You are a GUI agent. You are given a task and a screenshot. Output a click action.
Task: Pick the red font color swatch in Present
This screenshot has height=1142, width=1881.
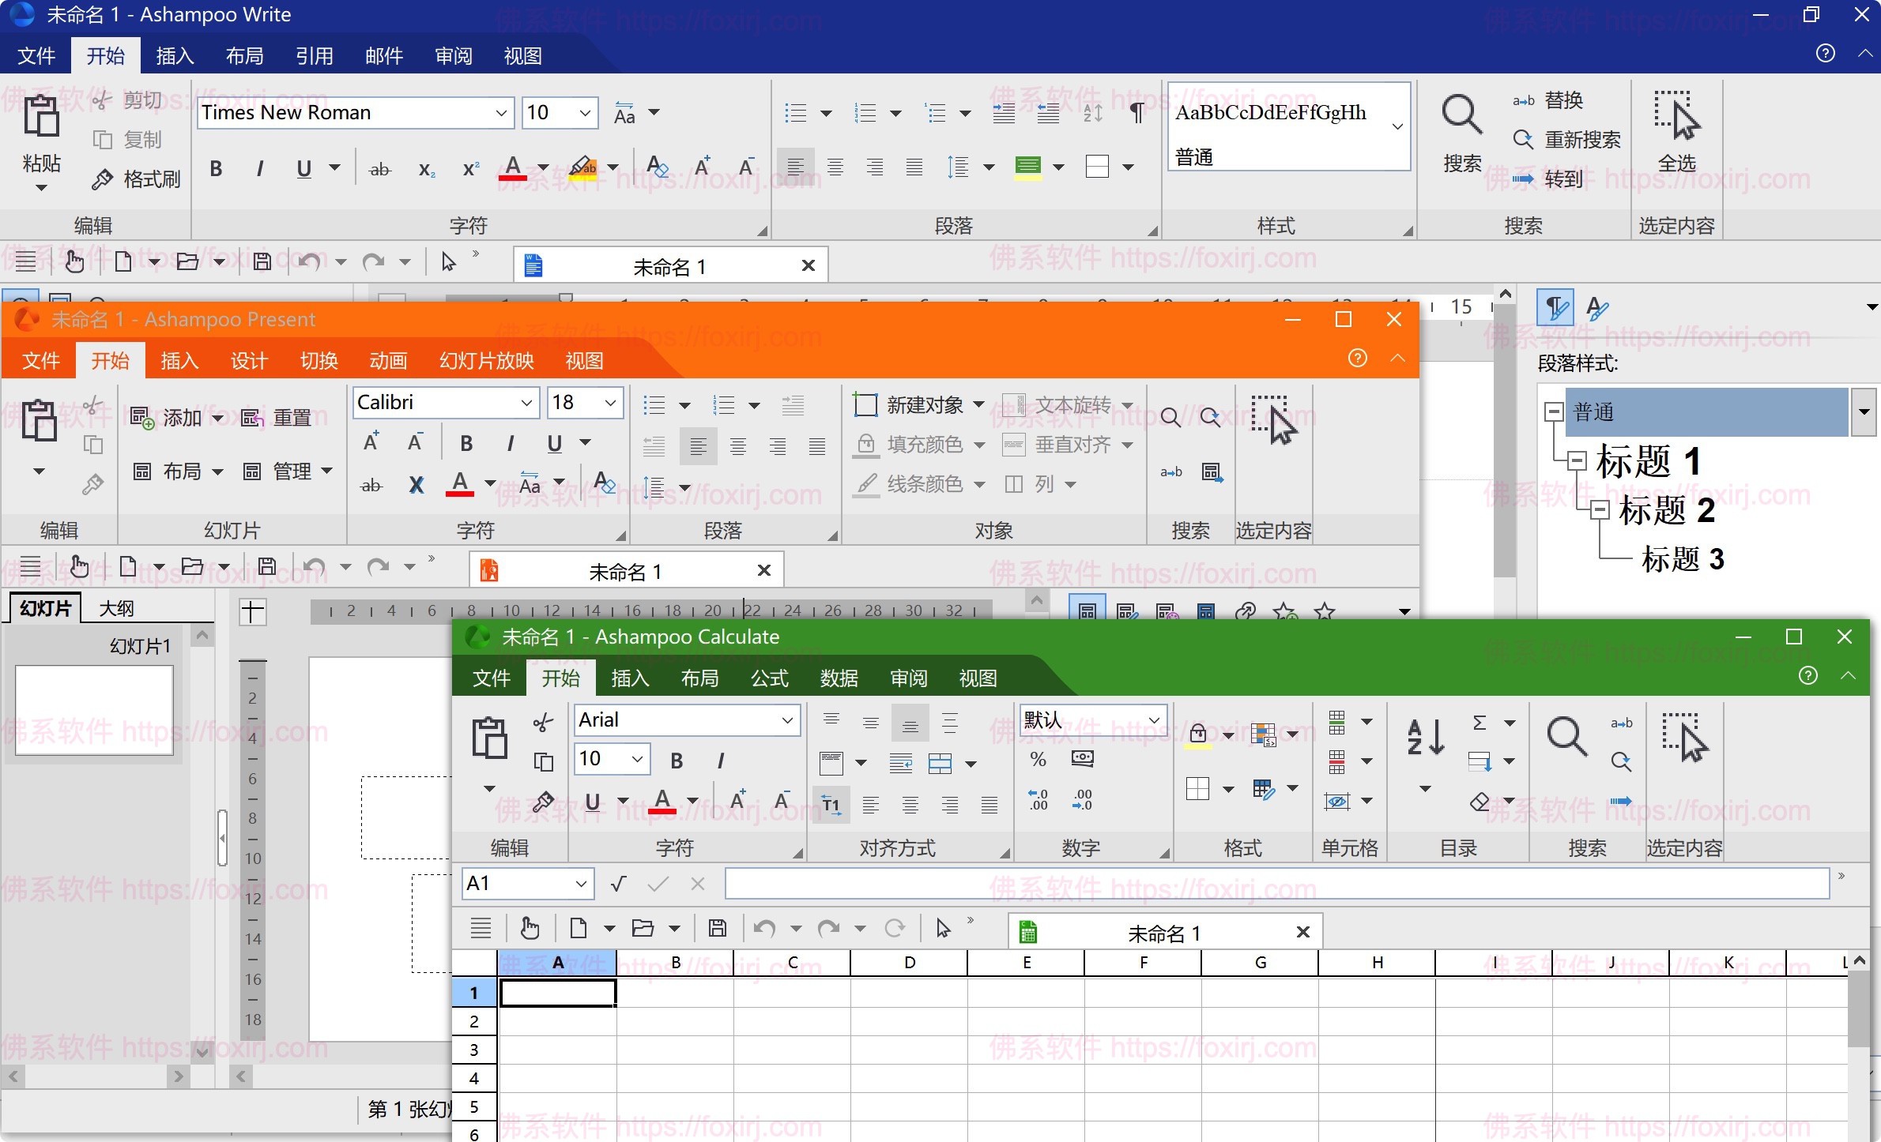tap(461, 484)
